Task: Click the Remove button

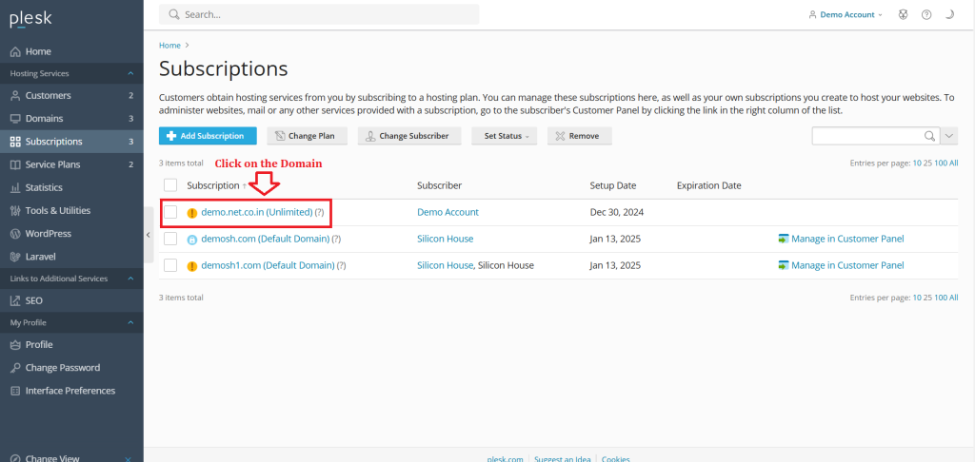Action: (580, 136)
